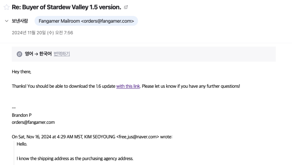Click the received date 2024년 11월 20일
This screenshot has height=165, width=292.
click(42, 33)
